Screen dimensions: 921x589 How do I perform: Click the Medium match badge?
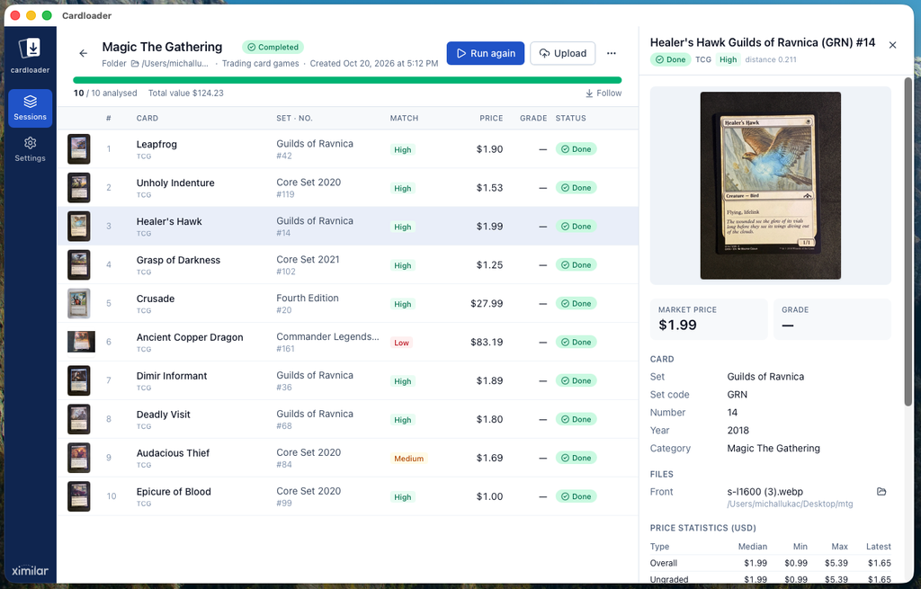pyautogui.click(x=409, y=458)
